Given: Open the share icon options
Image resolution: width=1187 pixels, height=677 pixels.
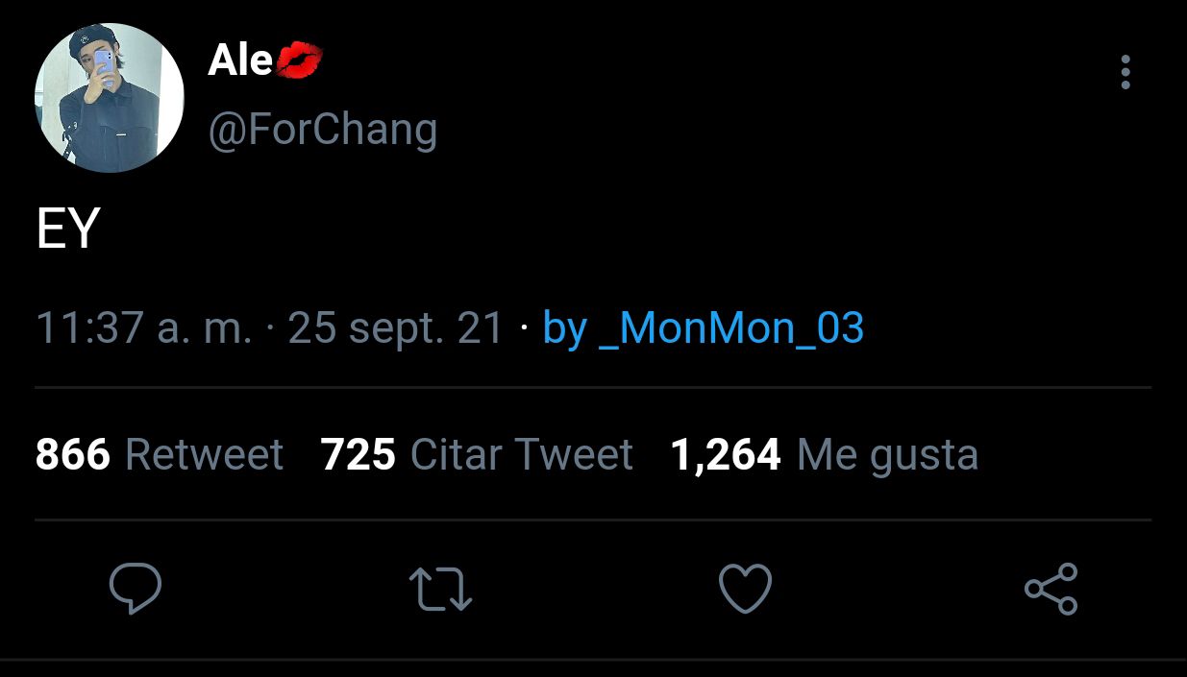Looking at the screenshot, I should 1051,589.
